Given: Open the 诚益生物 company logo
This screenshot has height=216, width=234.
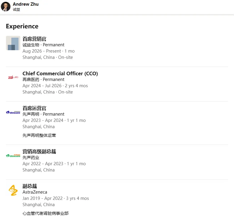Looking at the screenshot, I should [x=13, y=43].
